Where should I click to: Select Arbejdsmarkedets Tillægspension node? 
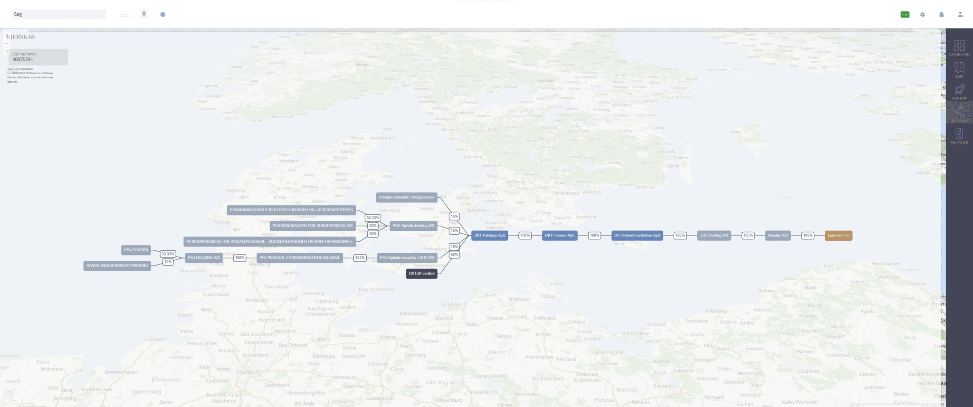click(407, 197)
